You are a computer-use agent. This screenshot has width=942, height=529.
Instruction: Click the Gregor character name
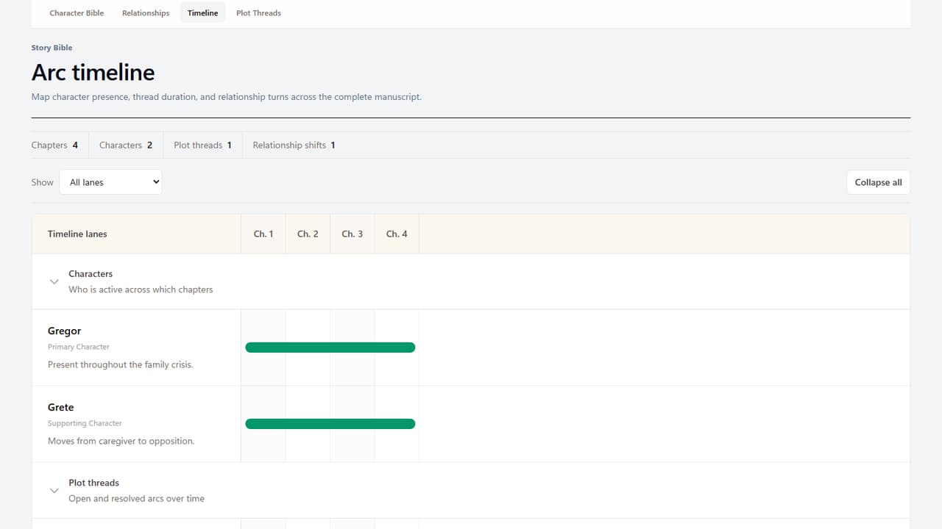(x=64, y=331)
